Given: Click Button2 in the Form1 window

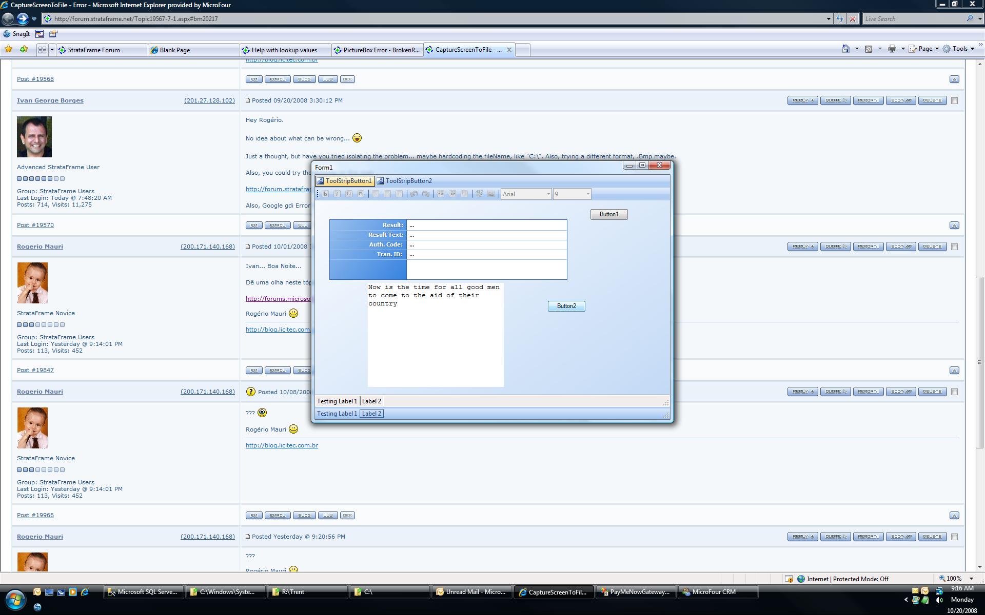Looking at the screenshot, I should click(x=566, y=306).
